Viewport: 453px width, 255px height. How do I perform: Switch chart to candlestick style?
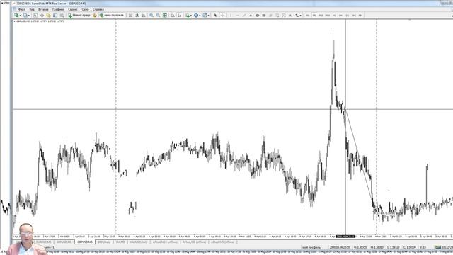point(137,16)
